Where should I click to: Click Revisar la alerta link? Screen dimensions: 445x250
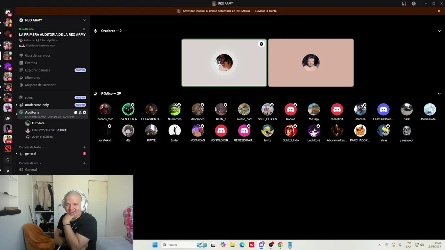tap(266, 11)
